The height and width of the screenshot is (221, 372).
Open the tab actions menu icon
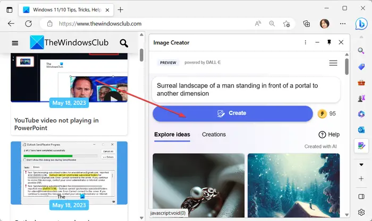click(x=10, y=10)
